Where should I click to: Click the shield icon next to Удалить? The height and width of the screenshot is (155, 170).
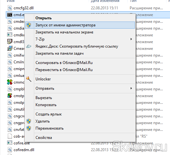pyautogui.click(x=29, y=121)
